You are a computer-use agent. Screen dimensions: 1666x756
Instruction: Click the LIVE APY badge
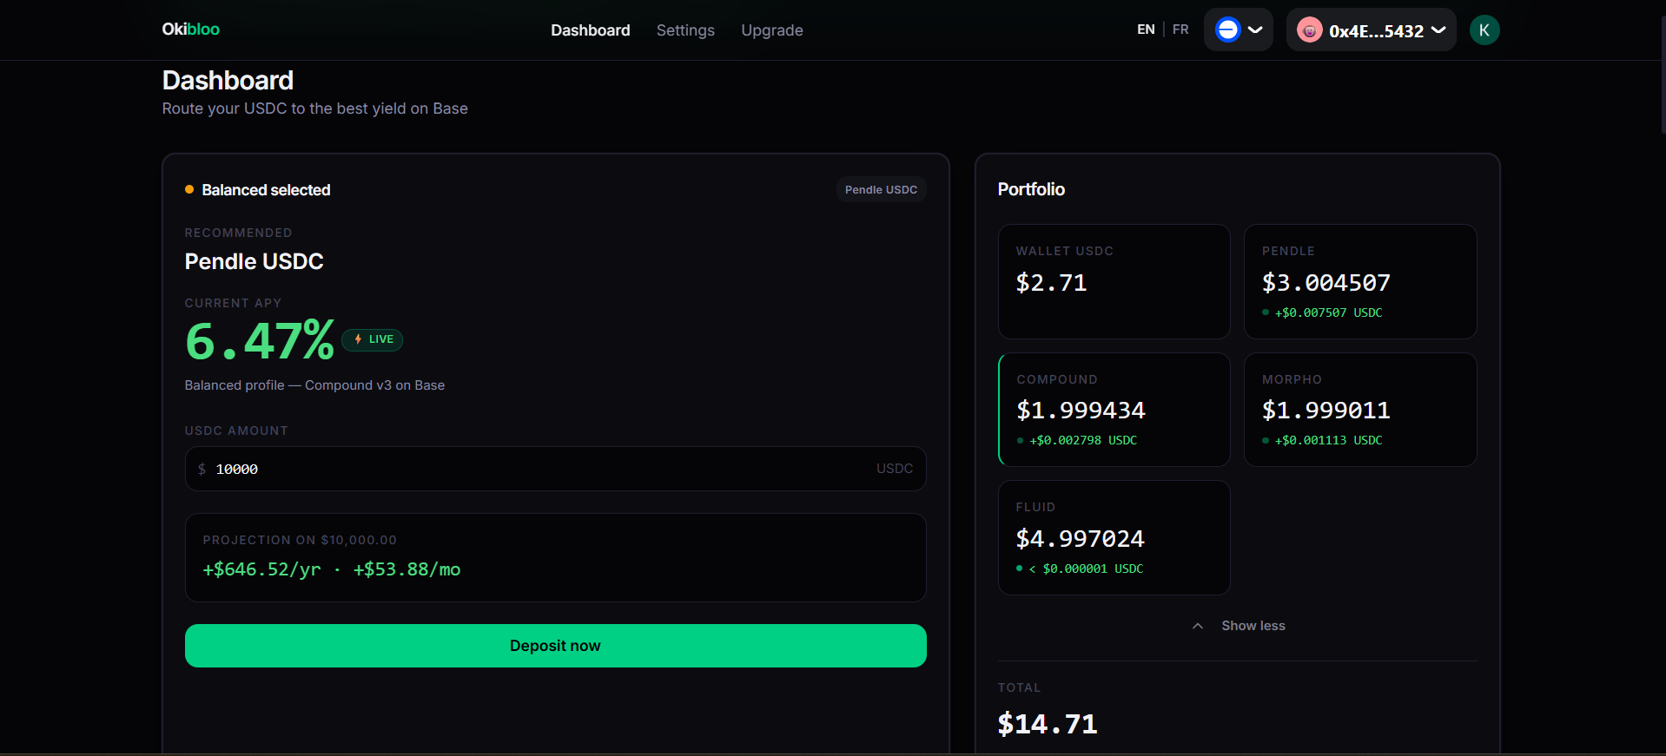(373, 339)
